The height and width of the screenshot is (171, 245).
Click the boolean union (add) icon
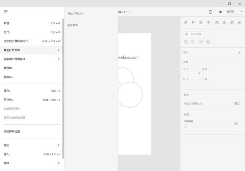(186, 42)
